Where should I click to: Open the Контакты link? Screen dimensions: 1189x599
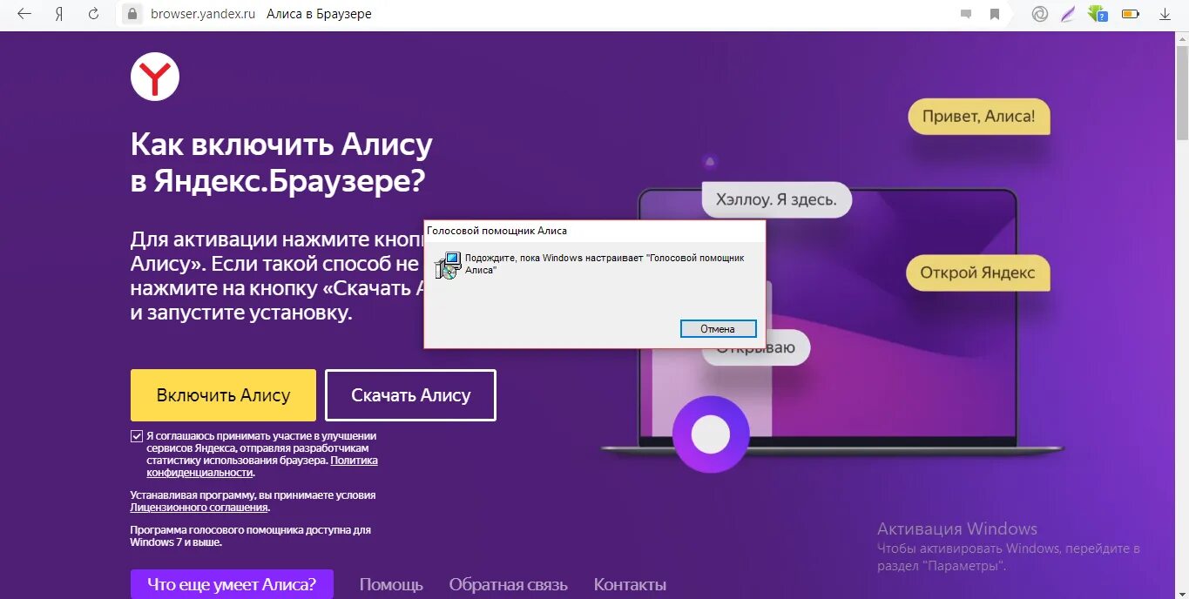click(x=630, y=585)
